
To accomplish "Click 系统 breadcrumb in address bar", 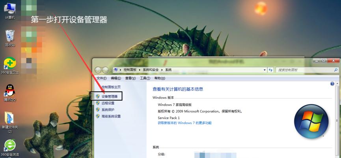I will [x=169, y=70].
